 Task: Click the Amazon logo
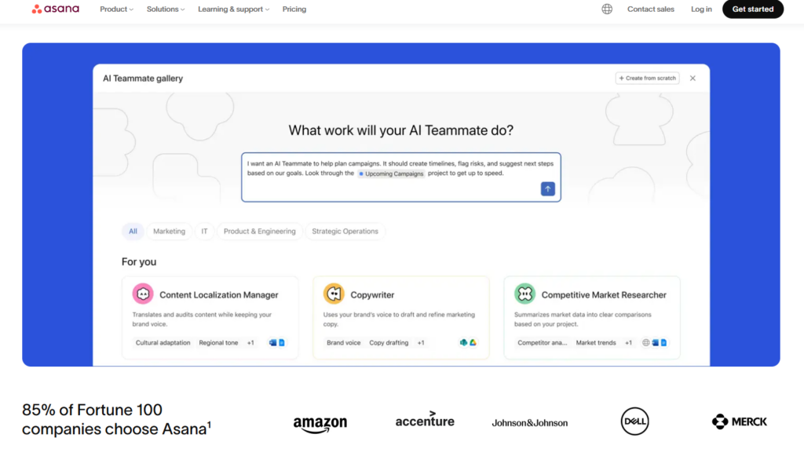320,424
